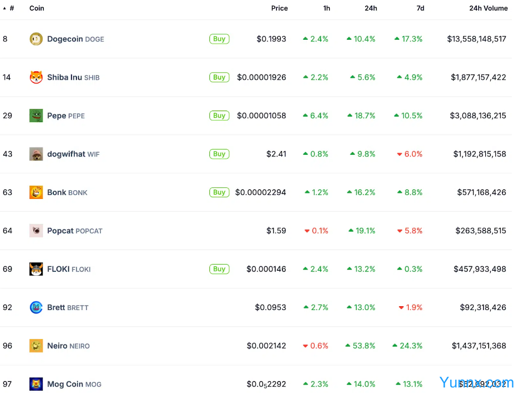Click the Mog Coin logo
The width and height of the screenshot is (519, 393).
tap(36, 384)
